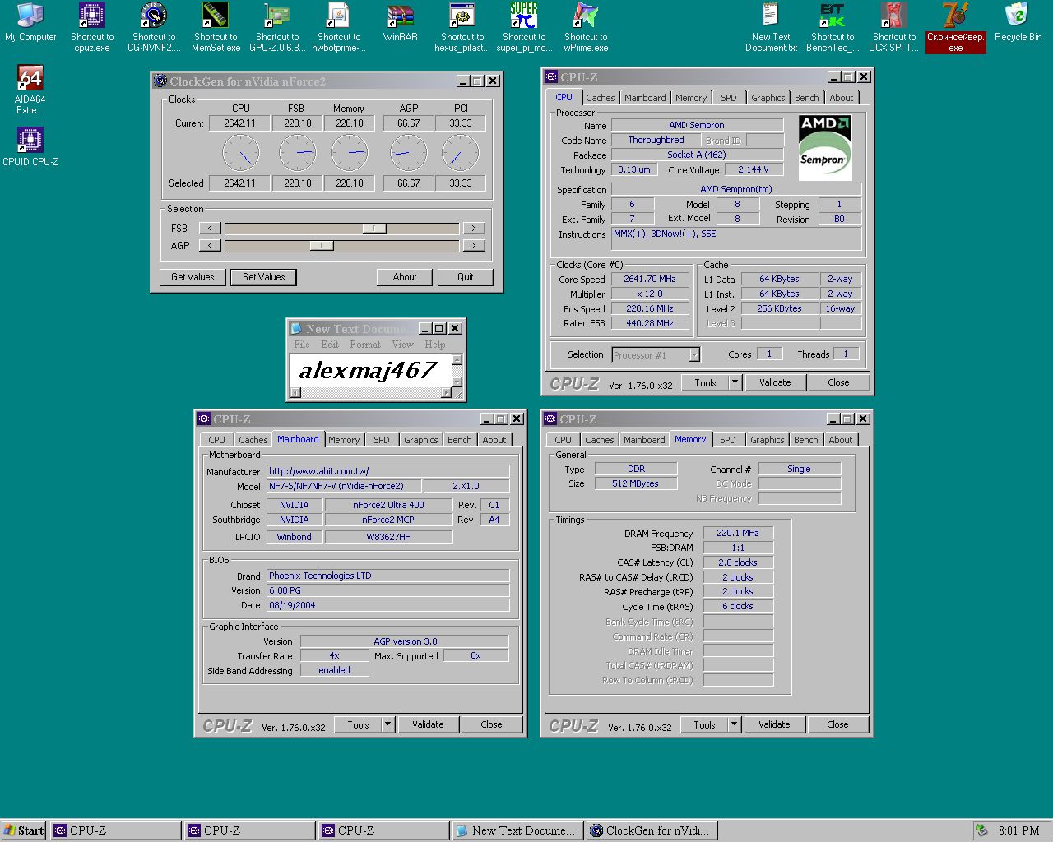Click top-right CPU-Z window title icon
The height and width of the screenshot is (842, 1053).
point(551,77)
